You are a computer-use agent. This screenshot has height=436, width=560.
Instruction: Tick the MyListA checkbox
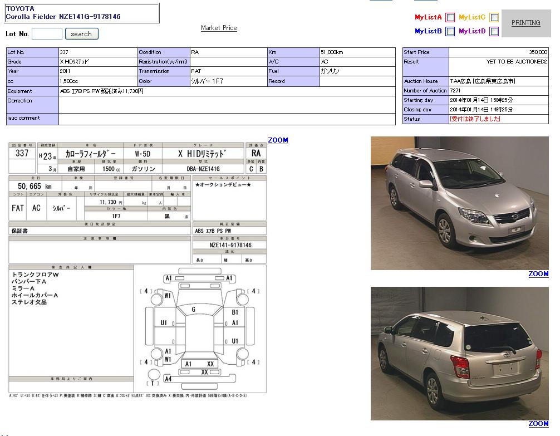[x=450, y=18]
